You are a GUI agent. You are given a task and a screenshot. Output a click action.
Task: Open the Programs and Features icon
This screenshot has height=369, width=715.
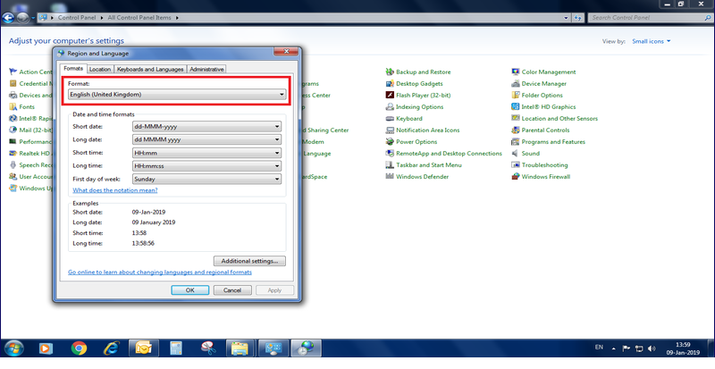tap(516, 142)
